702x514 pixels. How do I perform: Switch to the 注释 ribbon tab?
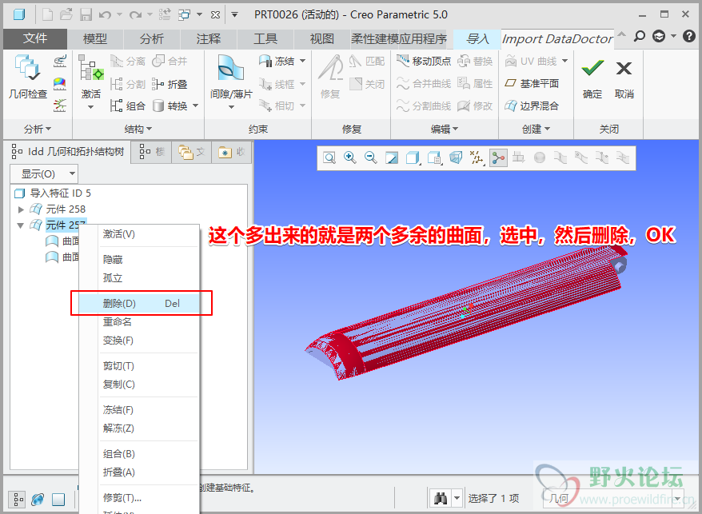click(x=209, y=39)
